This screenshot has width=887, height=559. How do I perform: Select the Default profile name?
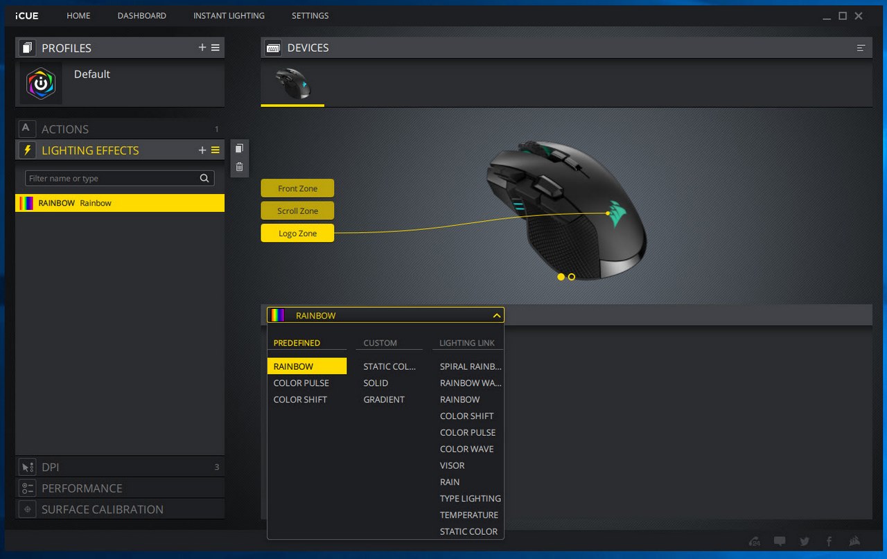click(92, 74)
